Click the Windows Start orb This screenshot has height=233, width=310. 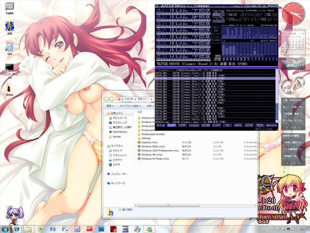[x=5, y=229]
